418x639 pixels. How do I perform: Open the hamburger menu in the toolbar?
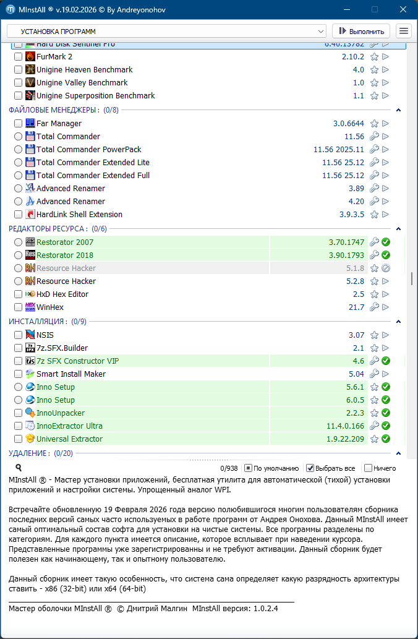[x=404, y=31]
